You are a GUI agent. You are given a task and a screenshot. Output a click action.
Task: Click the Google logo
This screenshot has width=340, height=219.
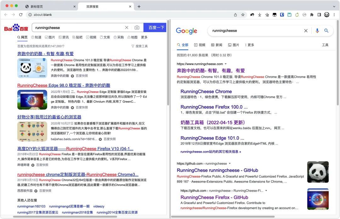click(186, 31)
